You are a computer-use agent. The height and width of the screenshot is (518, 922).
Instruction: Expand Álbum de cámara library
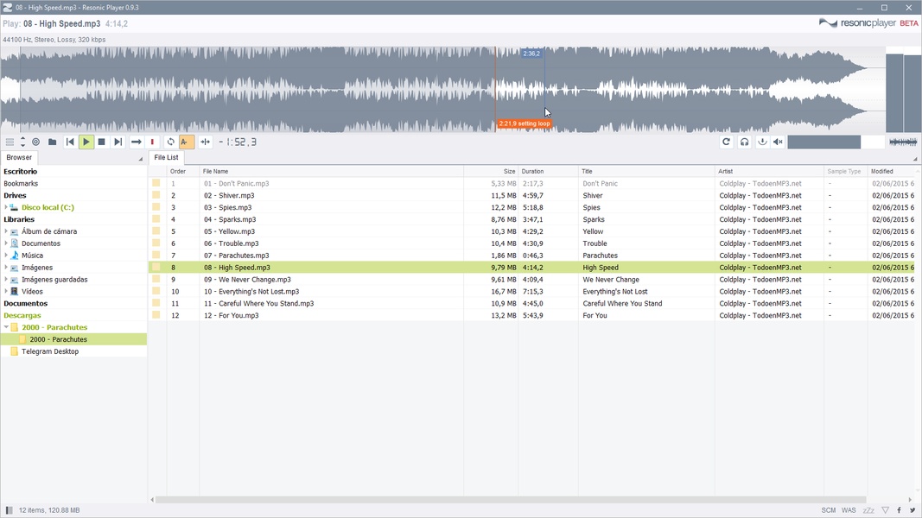pos(6,231)
